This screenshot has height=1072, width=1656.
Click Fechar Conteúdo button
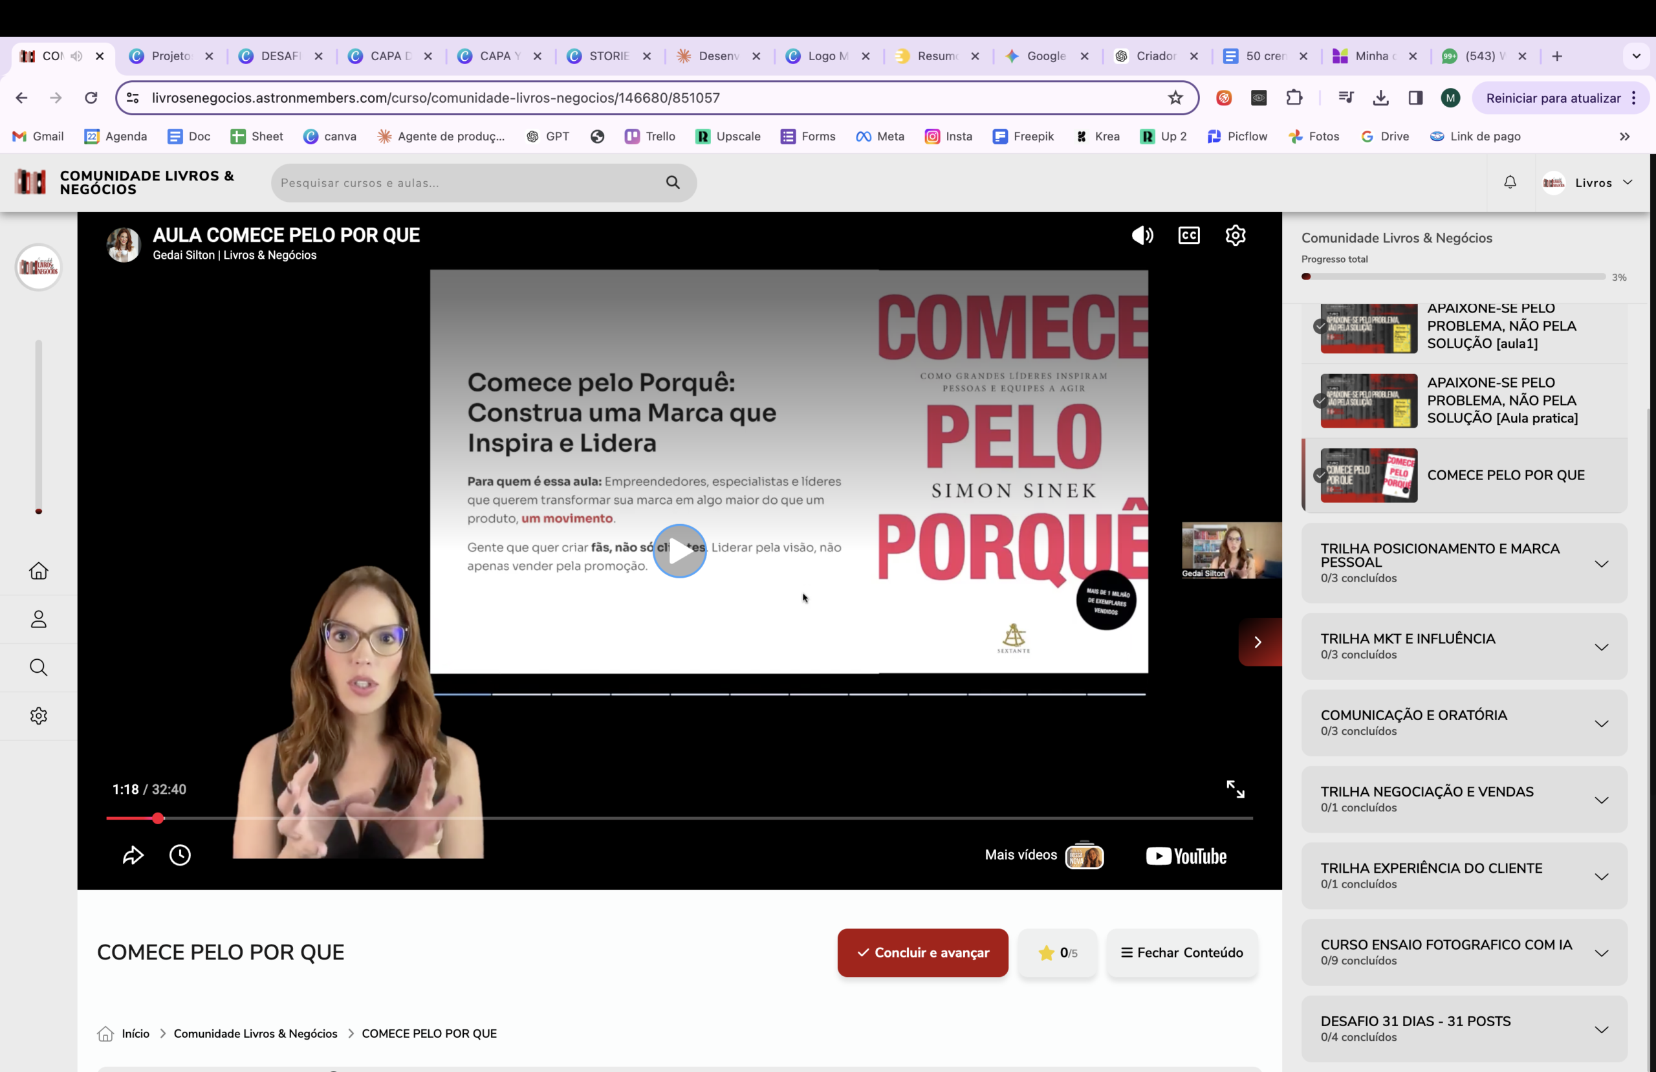coord(1181,952)
